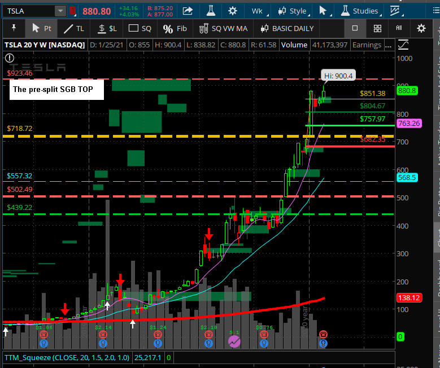Open drawing toolbar gear settings
The height and width of the screenshot is (368, 440).
click(421, 28)
